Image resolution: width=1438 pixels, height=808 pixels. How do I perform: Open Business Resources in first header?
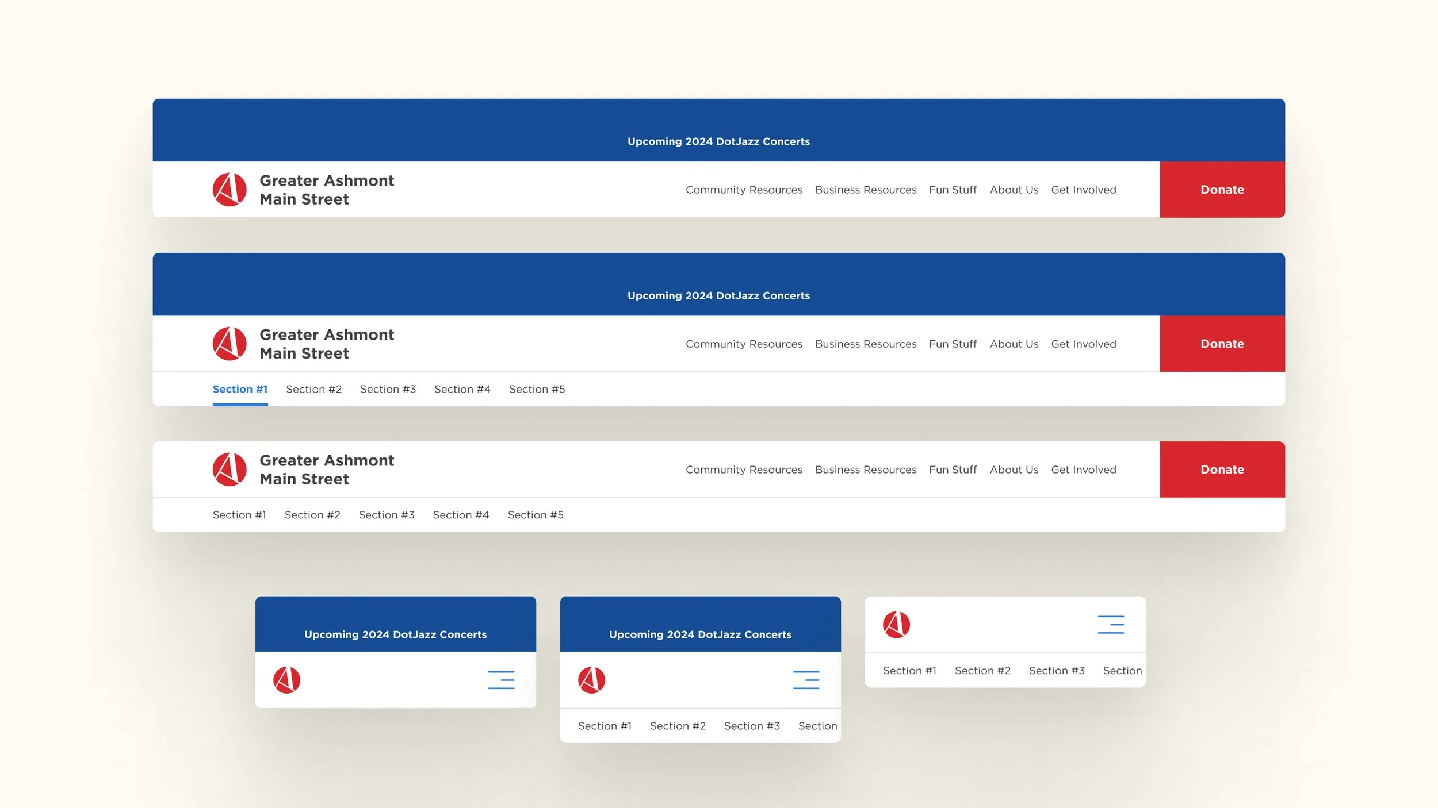click(866, 190)
